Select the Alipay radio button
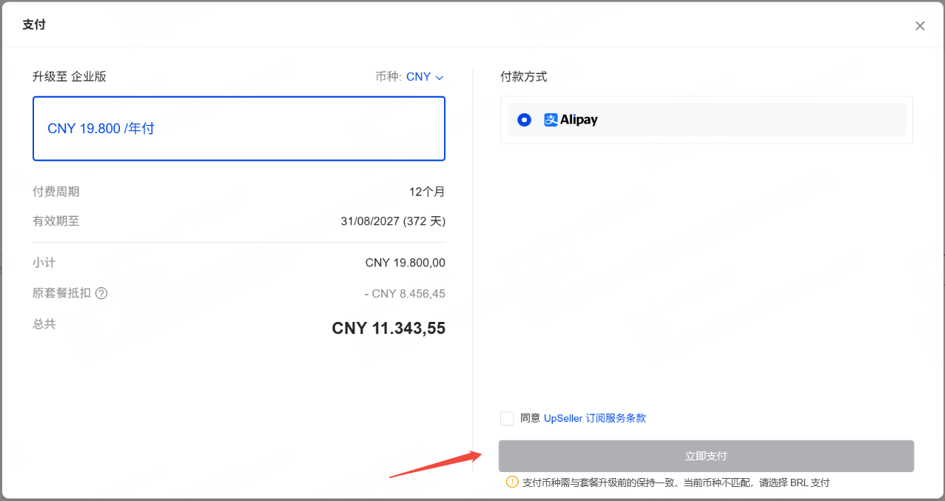This screenshot has height=501, width=945. pos(524,120)
